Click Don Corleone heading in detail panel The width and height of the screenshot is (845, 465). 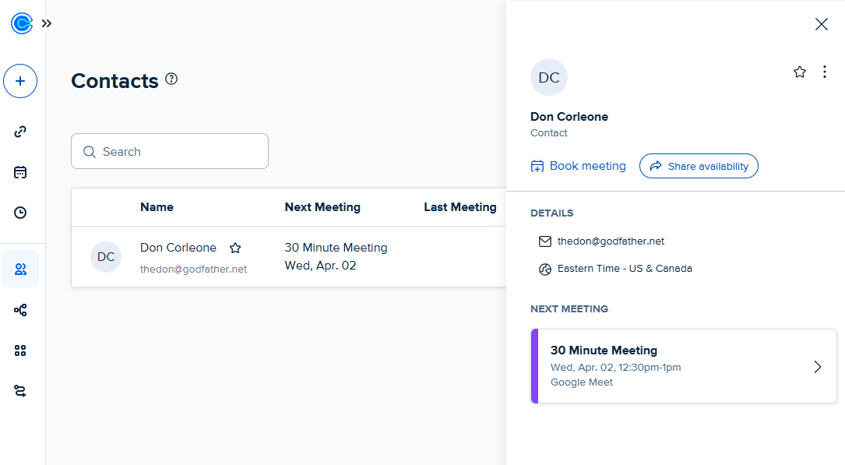[x=569, y=117]
